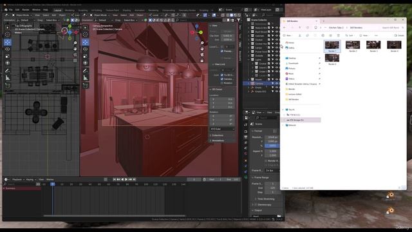Open the Sort dropdown in File Explorer

click(350, 35)
